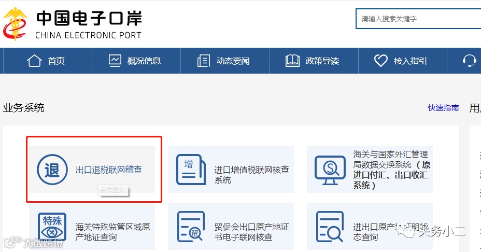Click the 业务系统 section heading

click(x=24, y=108)
